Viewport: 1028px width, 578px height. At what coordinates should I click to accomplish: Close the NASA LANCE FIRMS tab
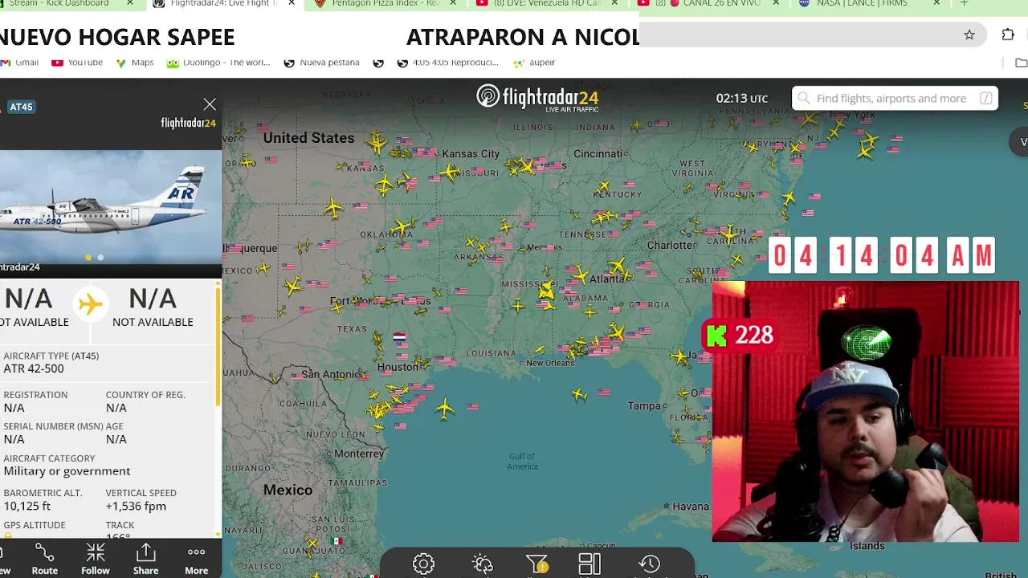[936, 3]
